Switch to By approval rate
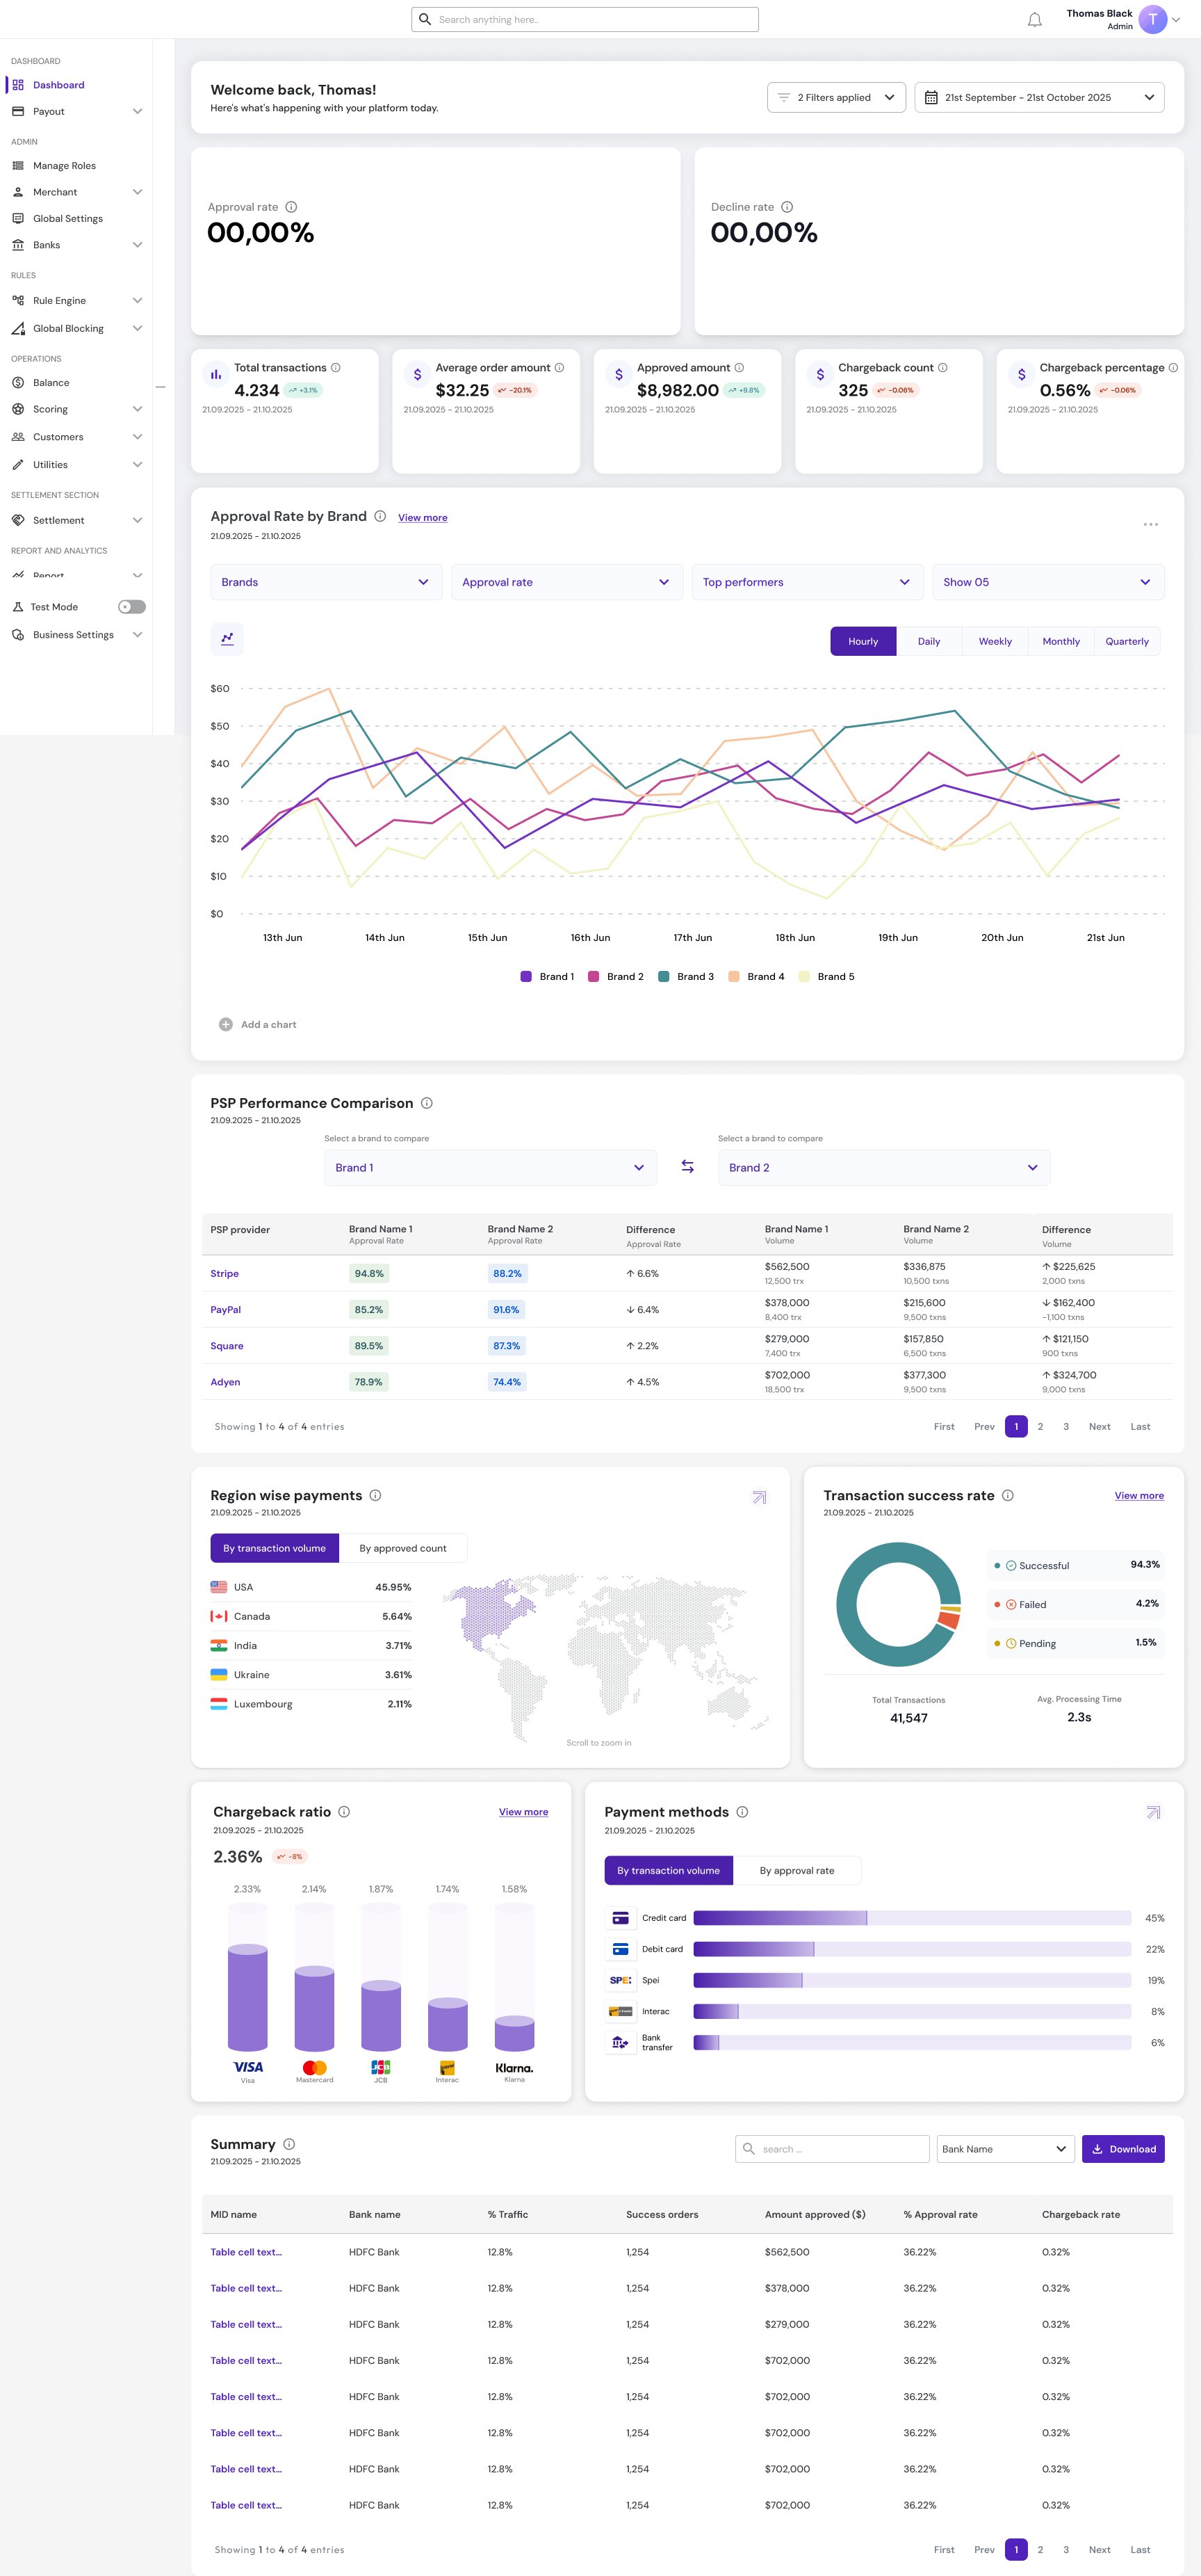The image size is (1201, 2576). (796, 1870)
